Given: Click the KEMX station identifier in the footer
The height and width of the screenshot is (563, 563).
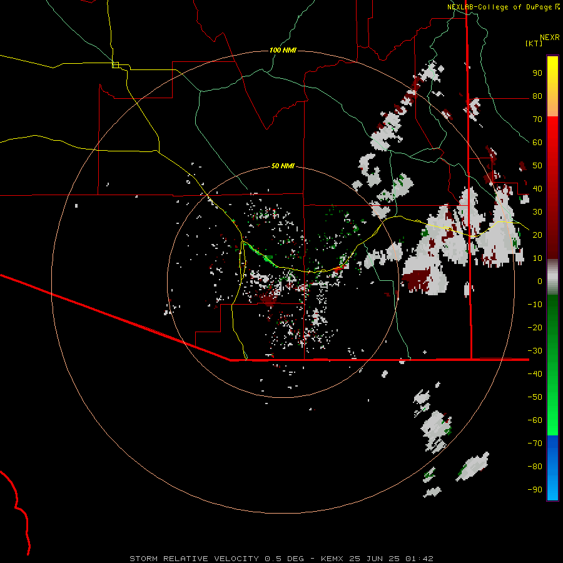Looking at the screenshot, I should tap(332, 559).
